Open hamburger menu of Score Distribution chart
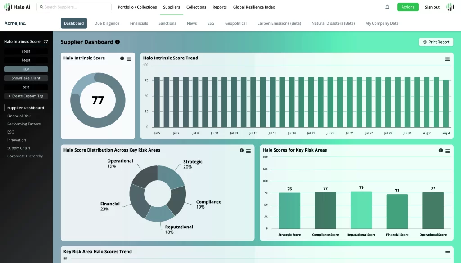The width and height of the screenshot is (461, 263). (x=249, y=151)
